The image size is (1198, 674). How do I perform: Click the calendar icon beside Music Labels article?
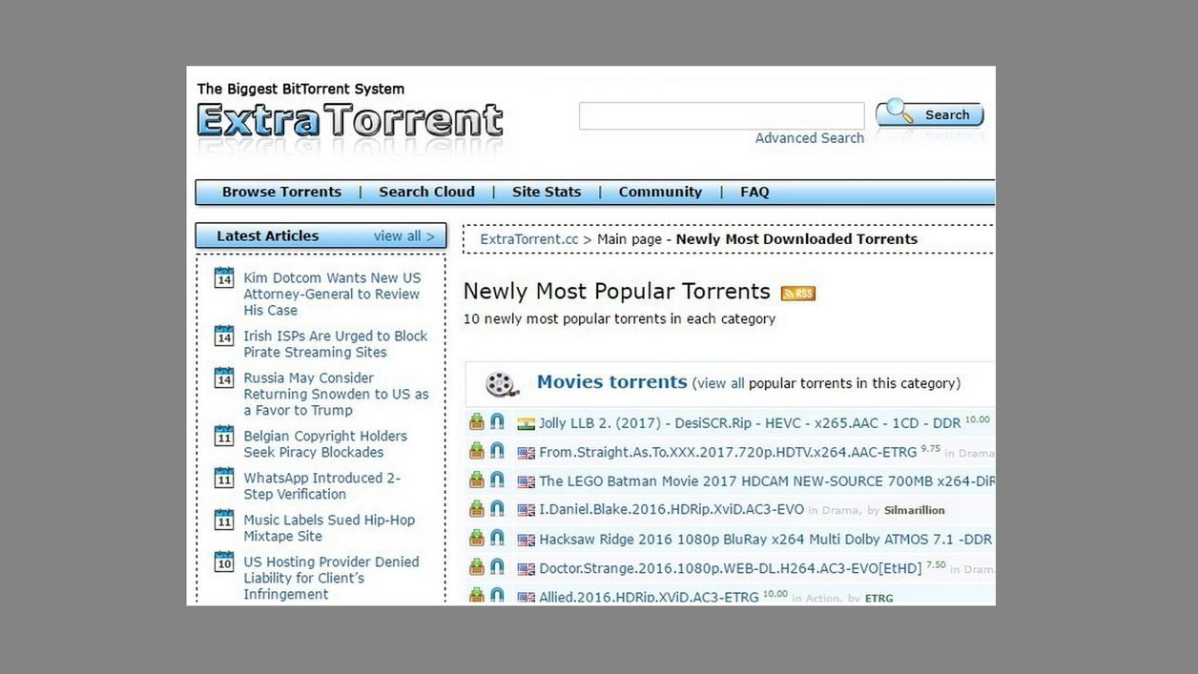tap(224, 520)
